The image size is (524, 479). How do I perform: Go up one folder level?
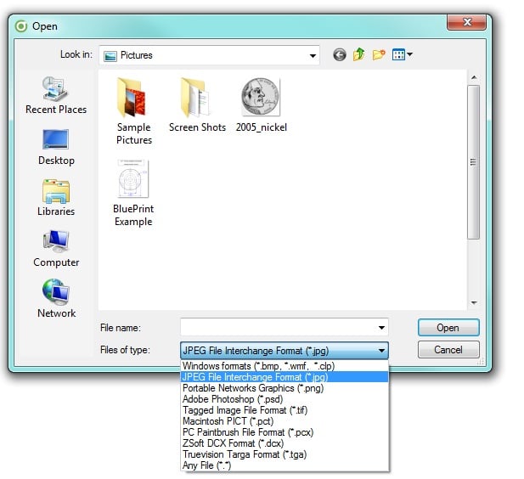click(x=359, y=55)
